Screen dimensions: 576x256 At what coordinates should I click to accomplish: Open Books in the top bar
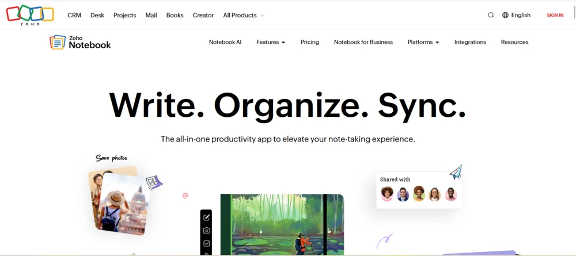(175, 15)
